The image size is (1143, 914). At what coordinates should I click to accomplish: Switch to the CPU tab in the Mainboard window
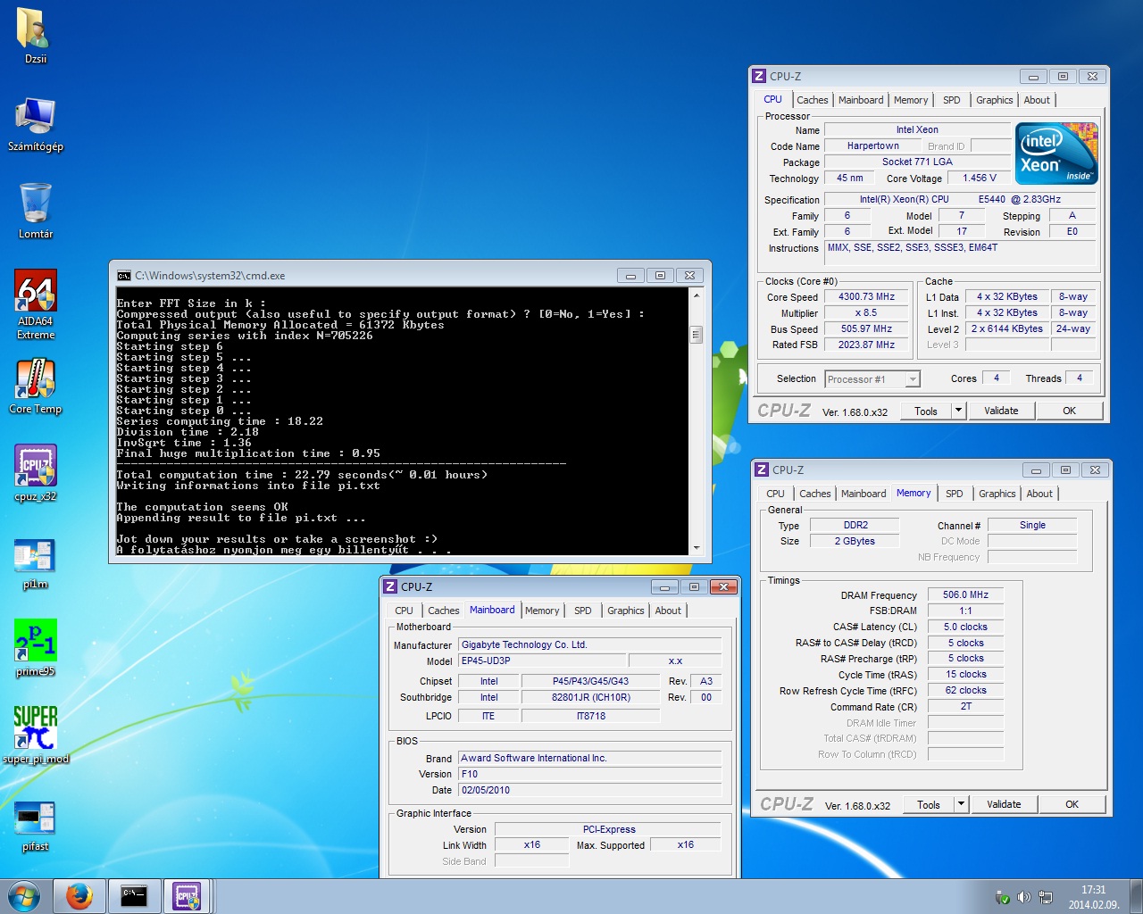405,611
